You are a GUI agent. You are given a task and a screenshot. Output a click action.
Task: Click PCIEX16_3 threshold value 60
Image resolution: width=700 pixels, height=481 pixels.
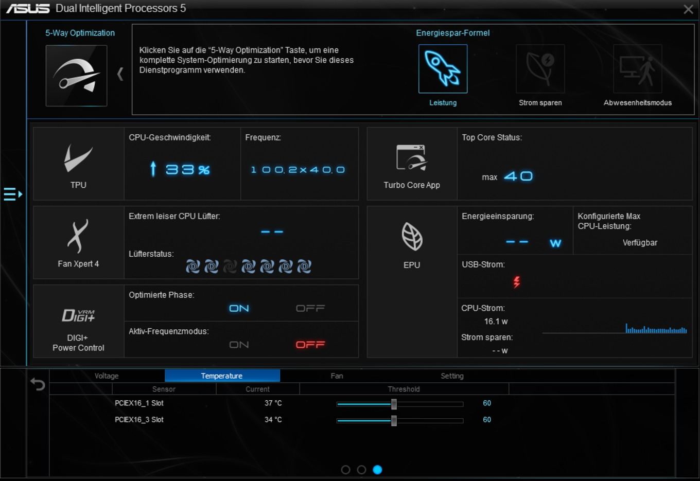point(487,420)
